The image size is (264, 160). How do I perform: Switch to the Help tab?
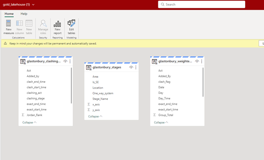click(24, 14)
